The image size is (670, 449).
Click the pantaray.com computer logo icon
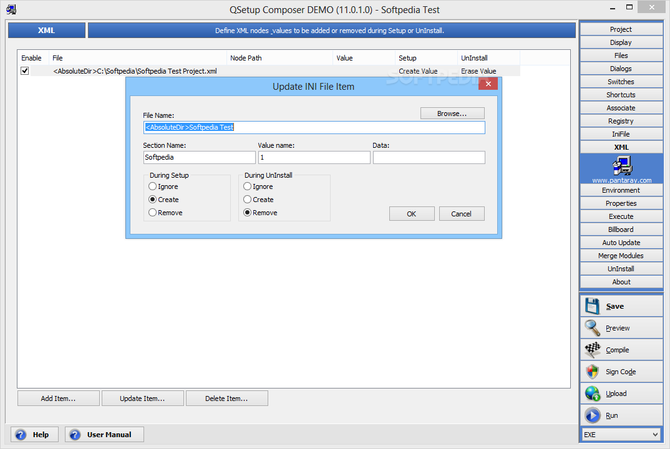(x=622, y=166)
